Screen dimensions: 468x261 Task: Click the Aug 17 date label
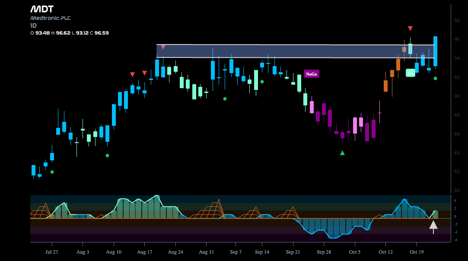pyautogui.click(x=144, y=252)
